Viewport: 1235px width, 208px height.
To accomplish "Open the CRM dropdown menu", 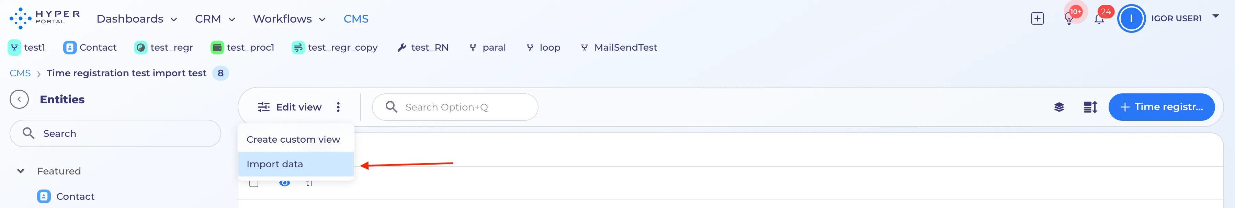I will tap(215, 19).
